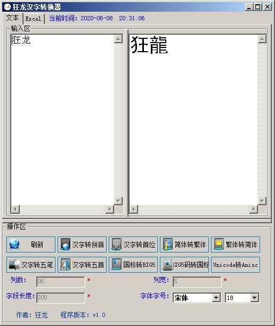275x326 pixels.
Task: Select the 文本 tab
Action: click(12, 18)
